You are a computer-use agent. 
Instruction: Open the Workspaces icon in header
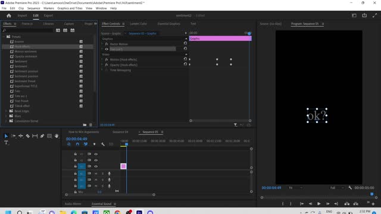[354, 15]
